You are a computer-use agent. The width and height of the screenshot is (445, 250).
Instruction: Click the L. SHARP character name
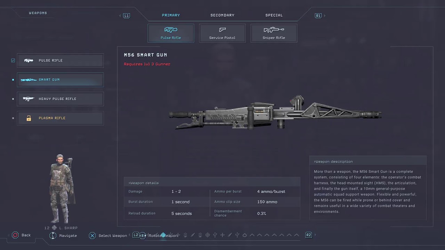(x=68, y=228)
